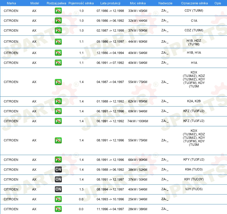Click the Pojemność silnika column header

pos(81,3)
